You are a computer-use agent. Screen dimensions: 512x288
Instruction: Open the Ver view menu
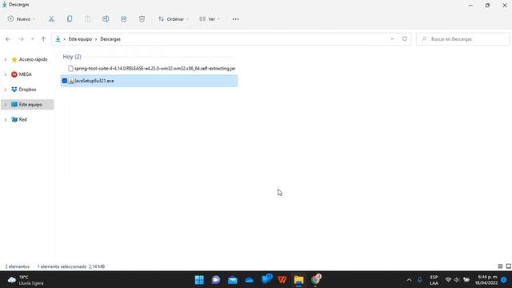point(210,19)
